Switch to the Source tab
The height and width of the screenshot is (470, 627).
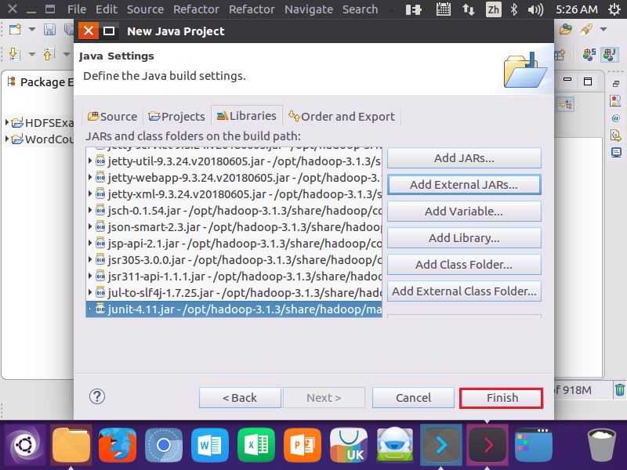(x=112, y=116)
